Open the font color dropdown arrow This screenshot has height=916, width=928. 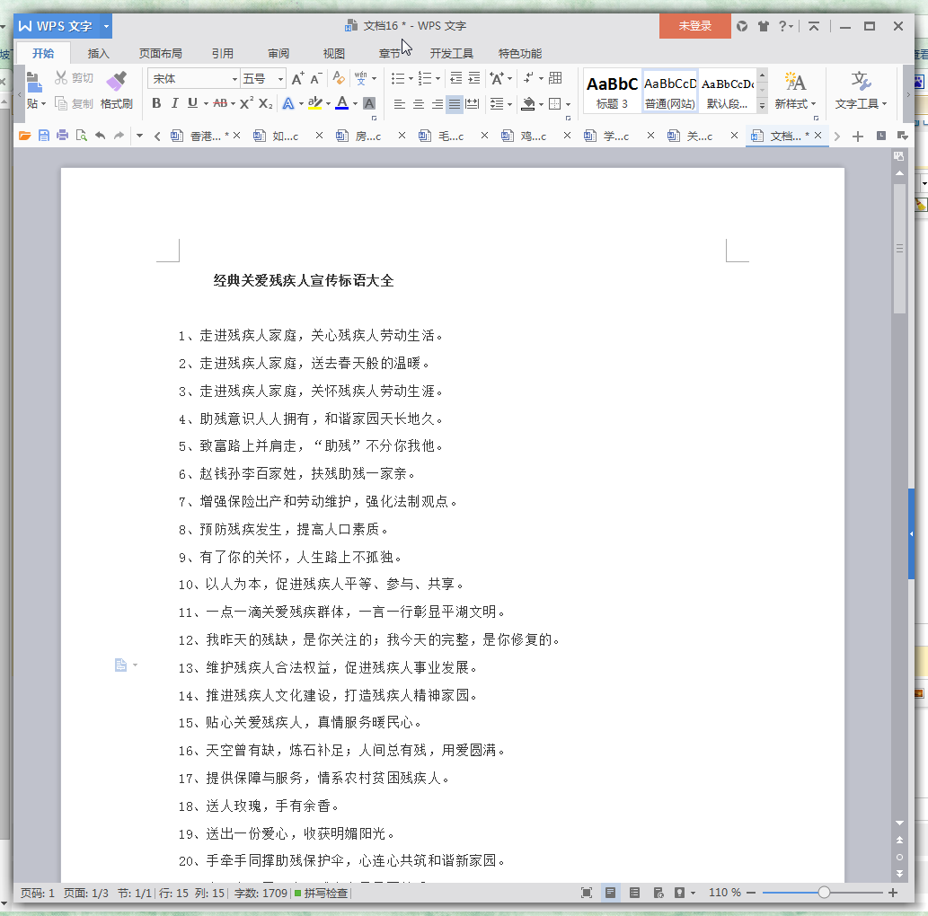(355, 104)
